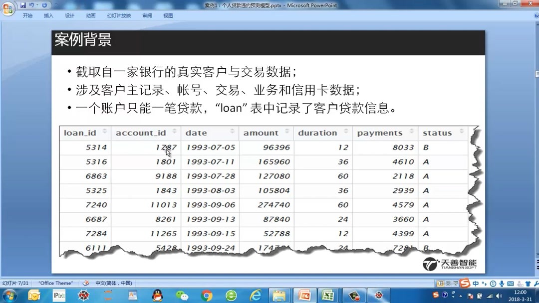Click the Fit slide to window icon

[x=534, y=283]
